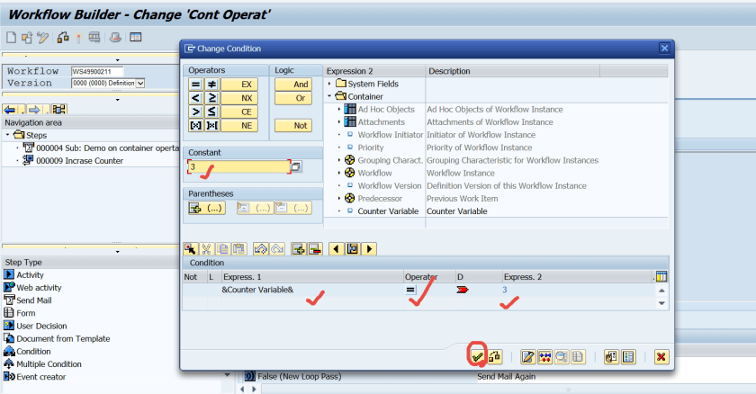756x394 pixels.
Task: Collapse the Container folder
Action: tap(329, 96)
